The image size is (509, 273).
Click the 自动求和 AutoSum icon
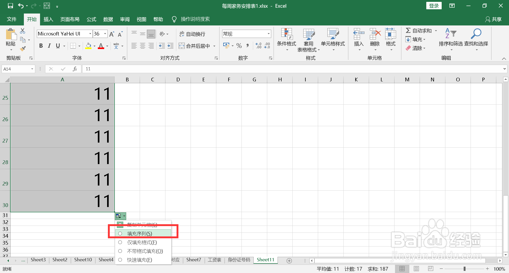tap(408, 30)
